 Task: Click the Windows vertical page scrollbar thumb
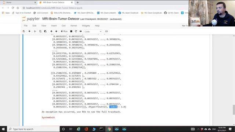pos(234,110)
